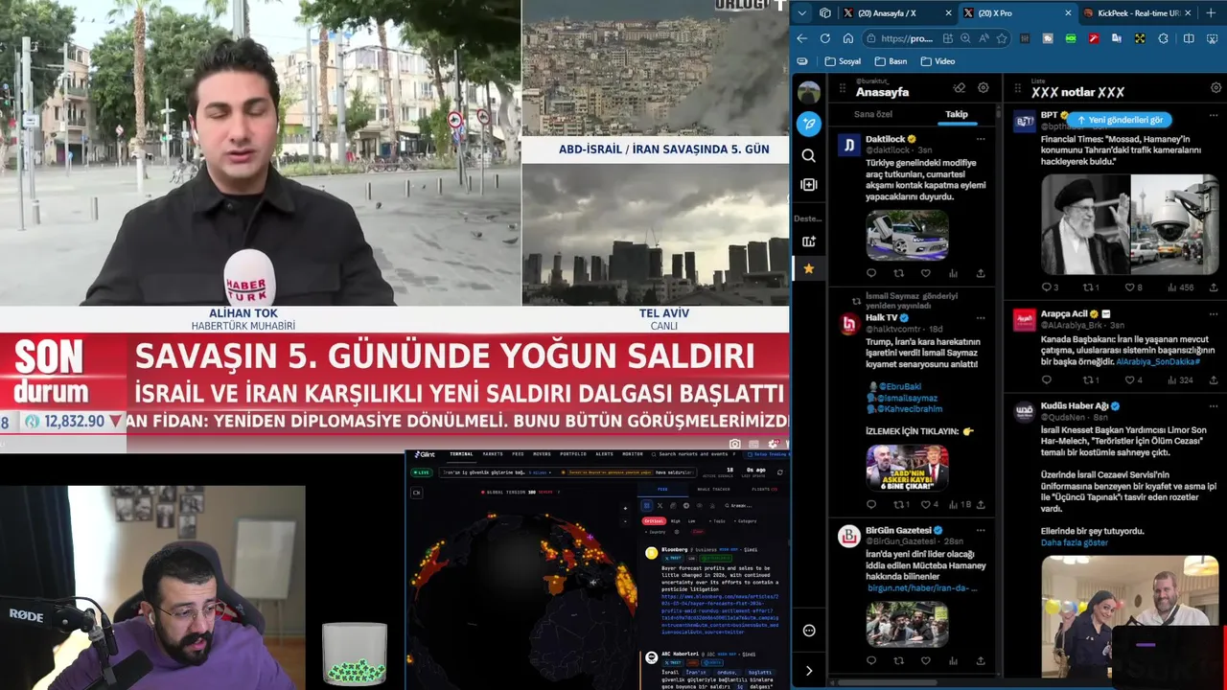Open the Halk TV video thumbnail
The image size is (1227, 690).
(907, 467)
